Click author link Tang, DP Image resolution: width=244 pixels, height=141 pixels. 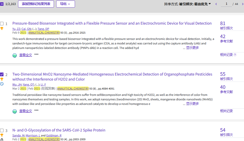point(43,29)
